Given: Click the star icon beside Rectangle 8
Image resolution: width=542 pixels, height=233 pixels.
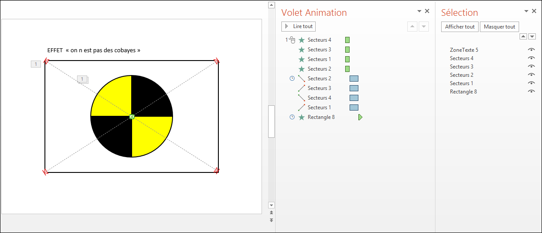Looking at the screenshot, I should coord(302,117).
